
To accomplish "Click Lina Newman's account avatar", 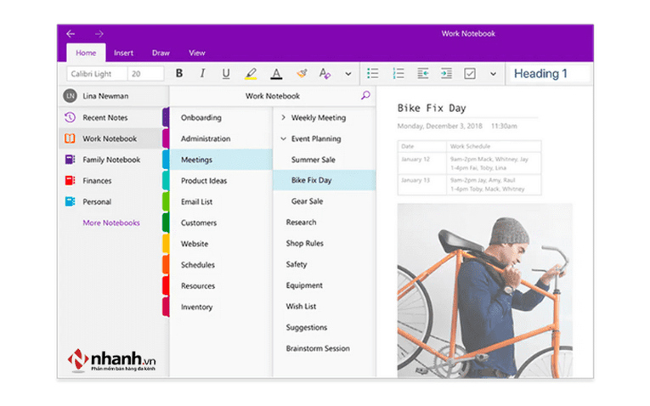I will [x=70, y=96].
